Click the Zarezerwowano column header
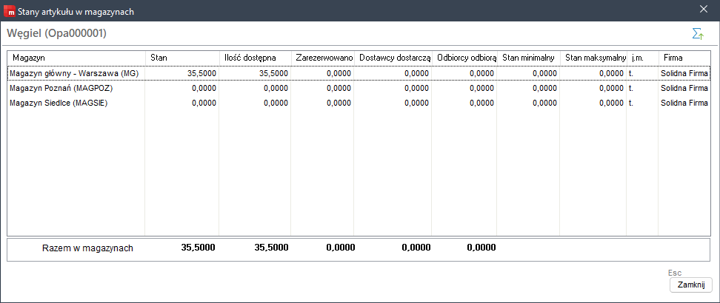Image resolution: width=720 pixels, height=303 pixels. [322, 58]
